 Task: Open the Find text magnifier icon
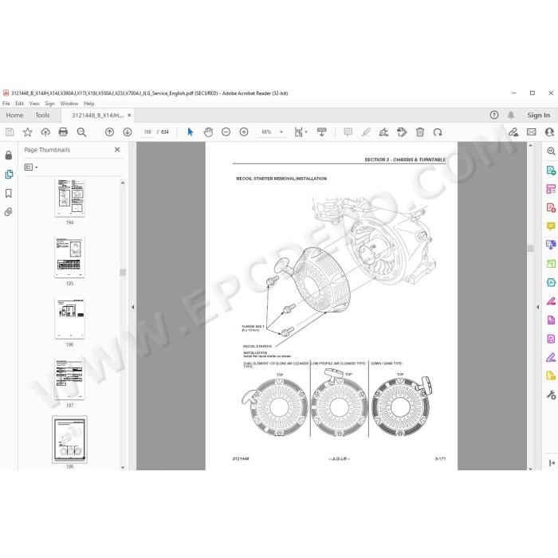pos(81,132)
